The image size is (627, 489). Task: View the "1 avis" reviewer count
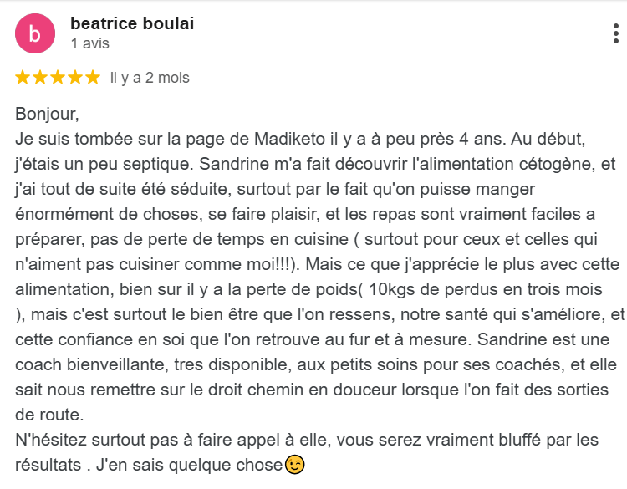90,43
